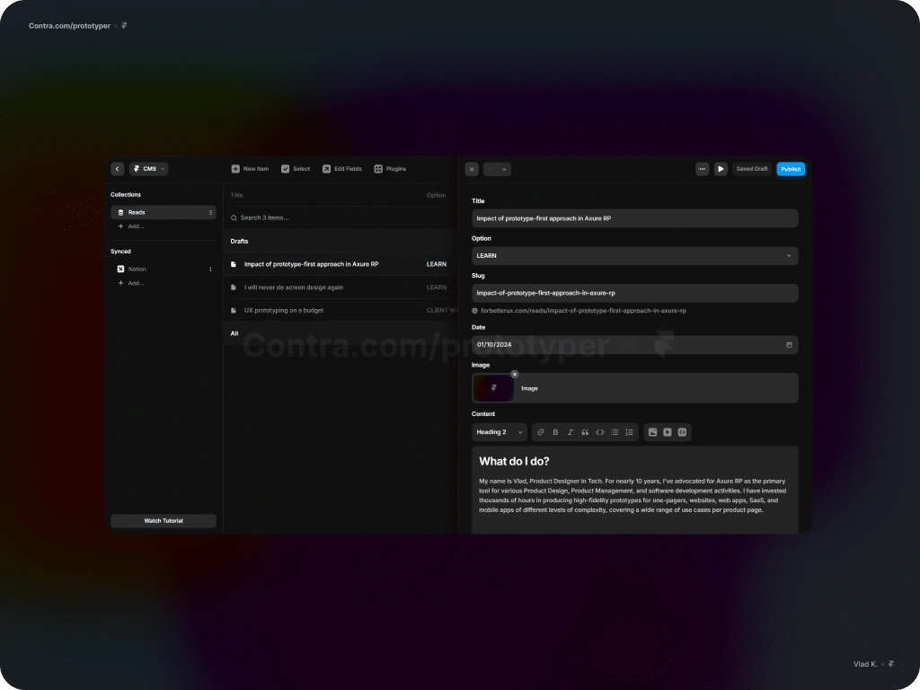This screenshot has width=920, height=690.
Task: Toggle inline code formatting
Action: click(x=599, y=432)
